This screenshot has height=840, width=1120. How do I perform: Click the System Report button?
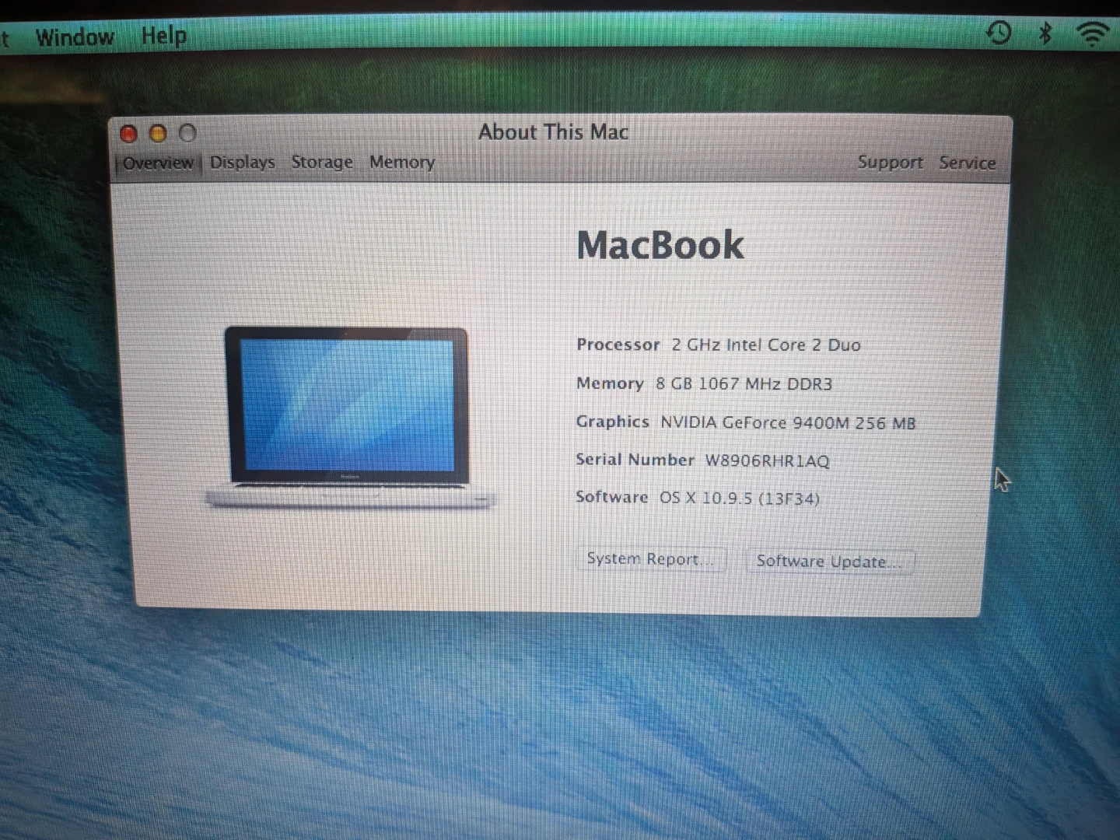(x=650, y=559)
